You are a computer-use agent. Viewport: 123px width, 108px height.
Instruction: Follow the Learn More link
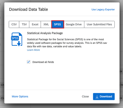33,50
